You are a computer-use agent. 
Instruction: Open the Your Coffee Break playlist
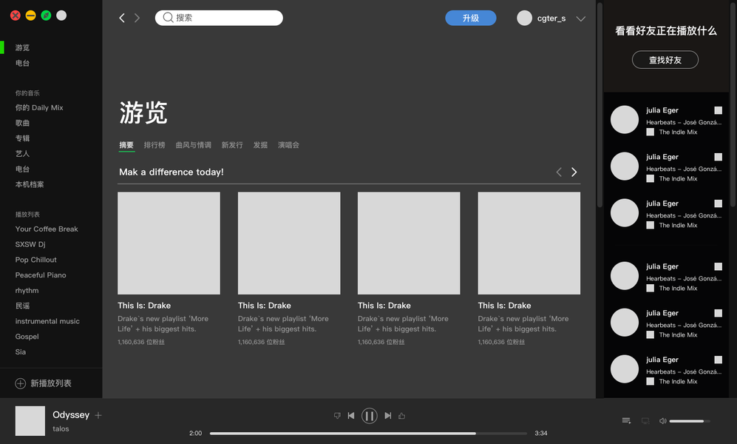point(47,229)
